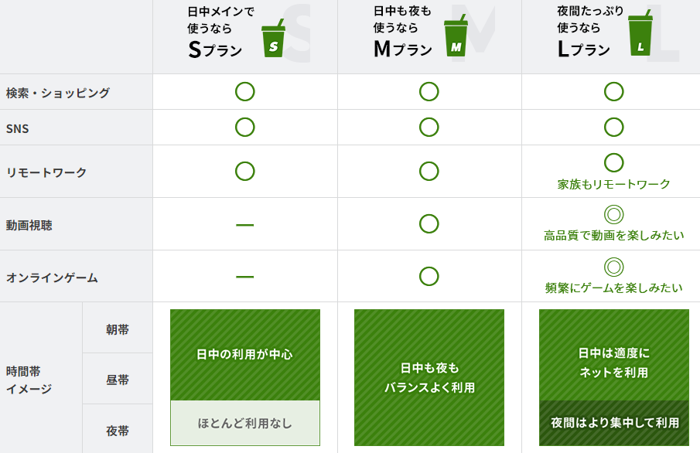700x453 pixels.
Task: Click the リモートワーク row label
Action: (46, 172)
